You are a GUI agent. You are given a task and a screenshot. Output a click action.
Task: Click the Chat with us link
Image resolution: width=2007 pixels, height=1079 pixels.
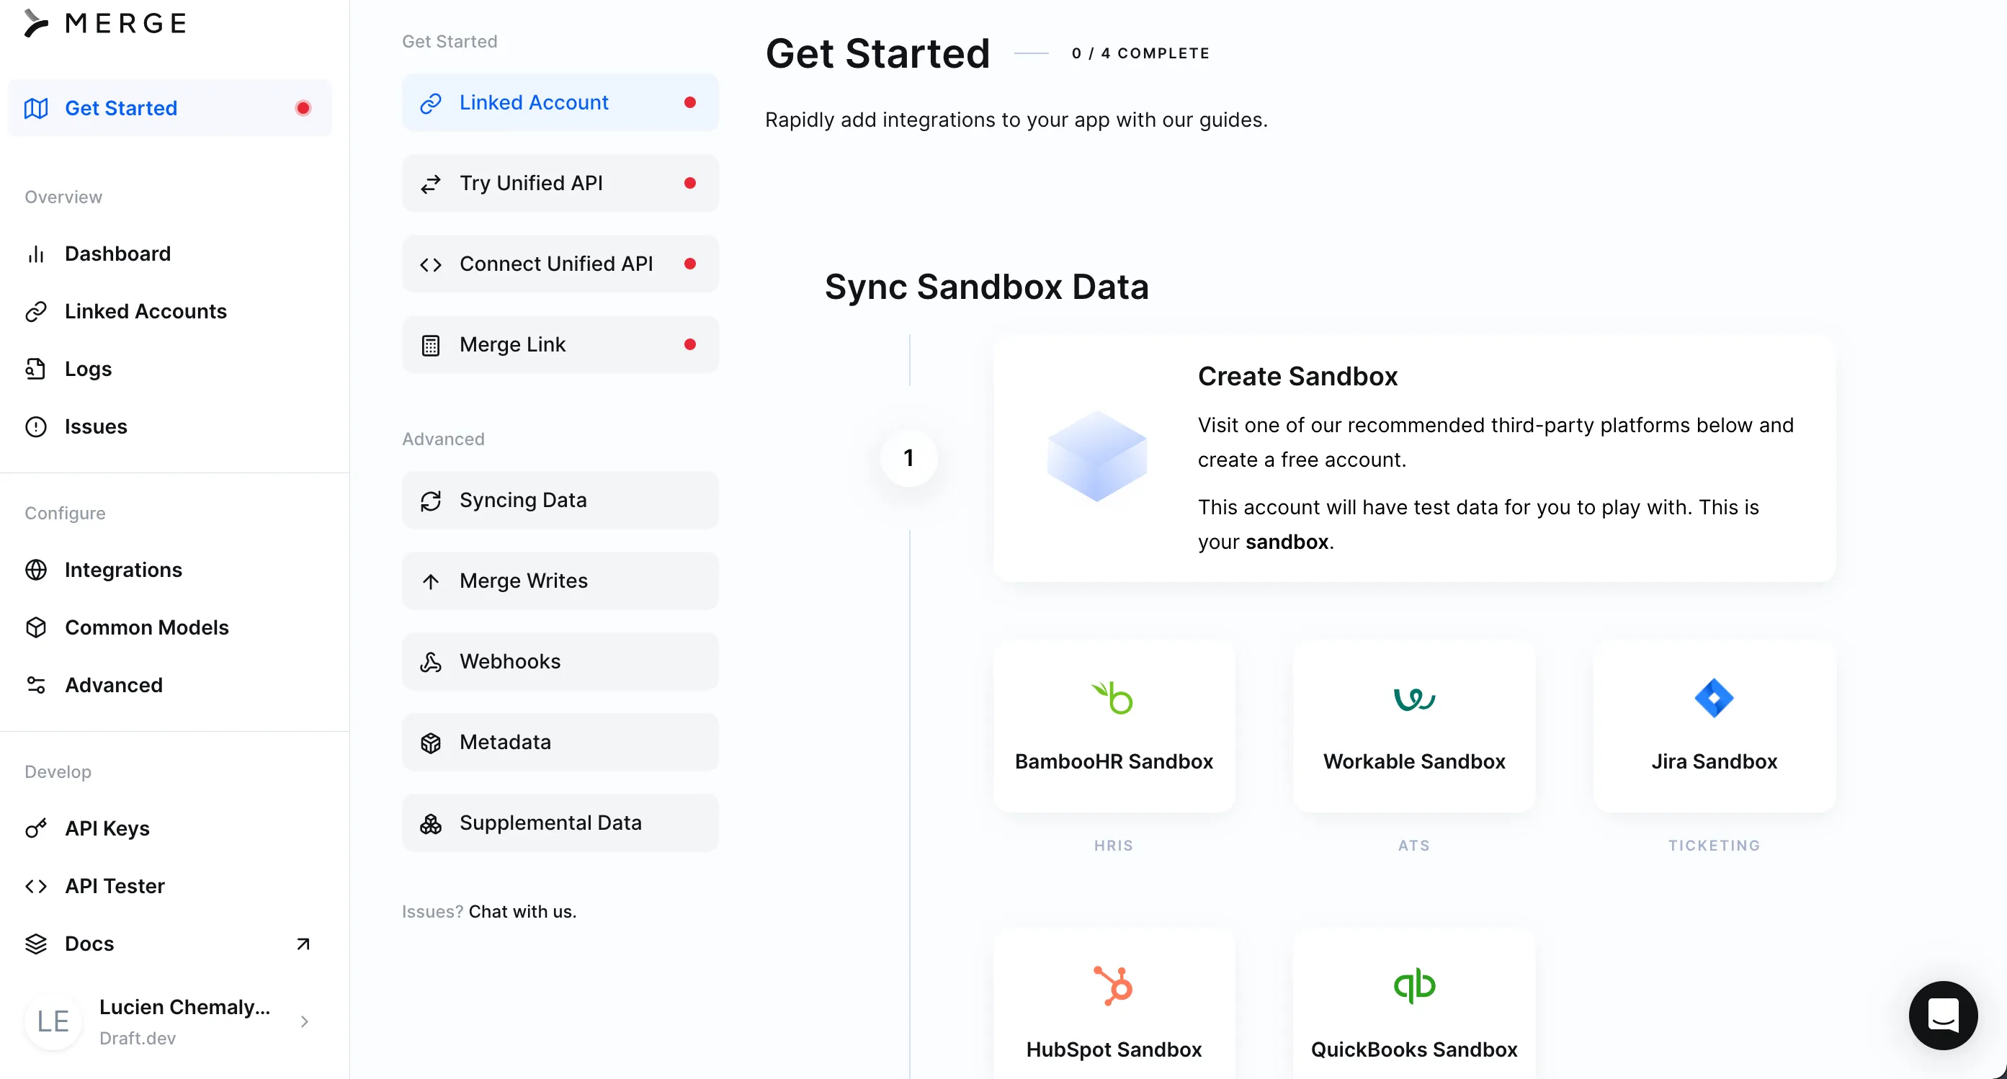tap(522, 913)
